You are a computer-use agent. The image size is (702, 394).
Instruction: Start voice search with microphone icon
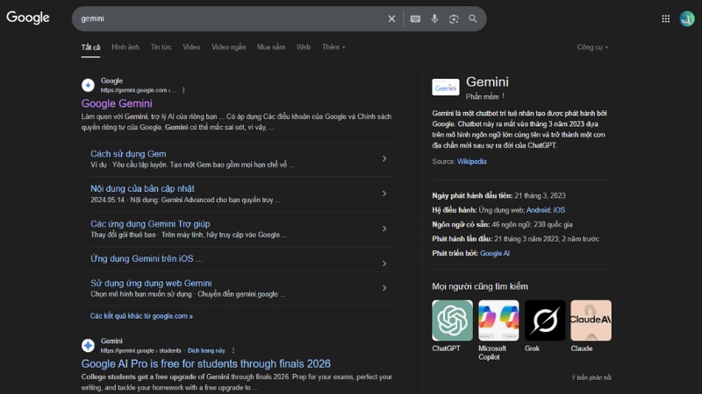click(434, 18)
